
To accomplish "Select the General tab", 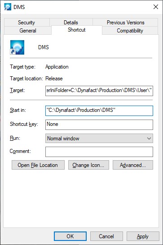I will tap(28, 31).
